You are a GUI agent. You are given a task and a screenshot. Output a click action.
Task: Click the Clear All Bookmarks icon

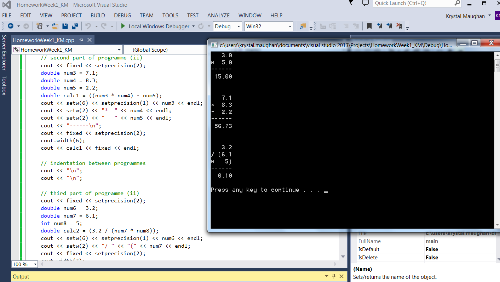(x=398, y=26)
